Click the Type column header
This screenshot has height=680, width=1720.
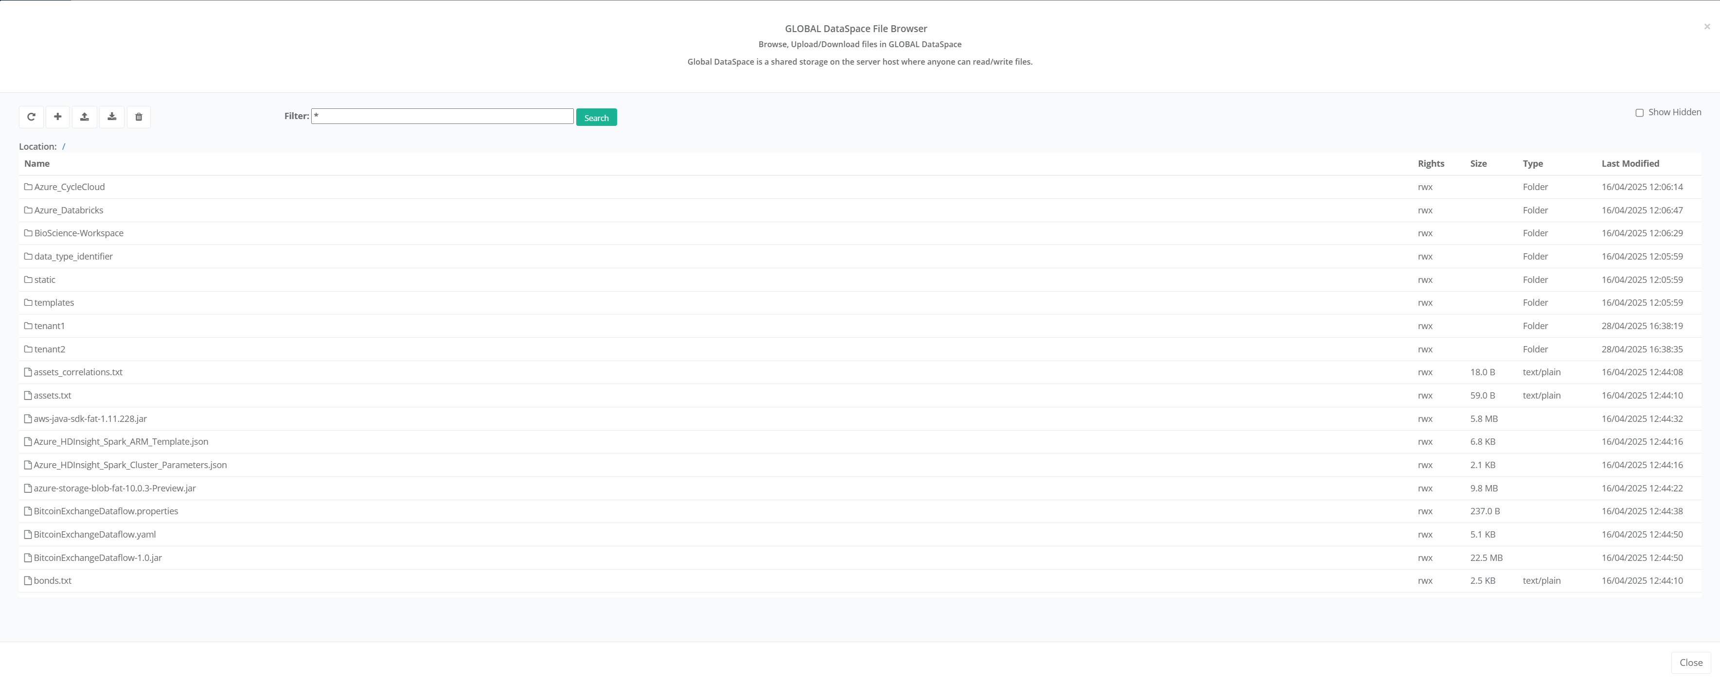click(x=1532, y=163)
